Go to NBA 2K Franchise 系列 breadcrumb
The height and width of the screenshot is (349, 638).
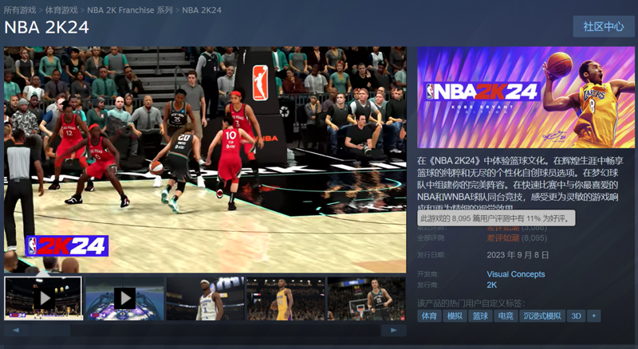coord(130,10)
